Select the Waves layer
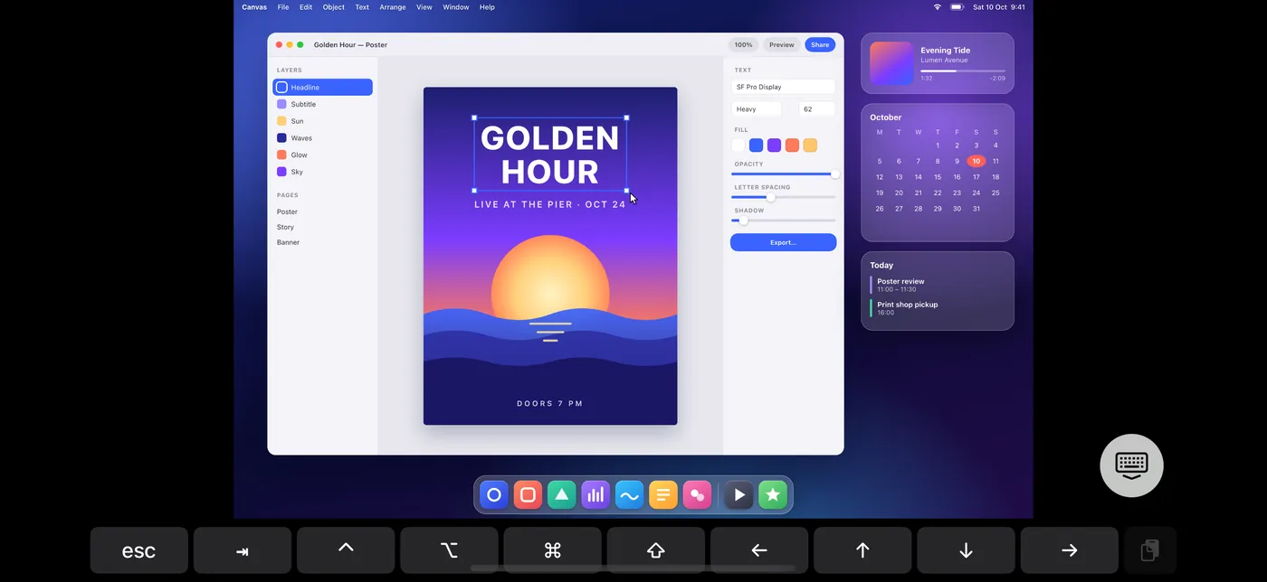 coord(323,138)
